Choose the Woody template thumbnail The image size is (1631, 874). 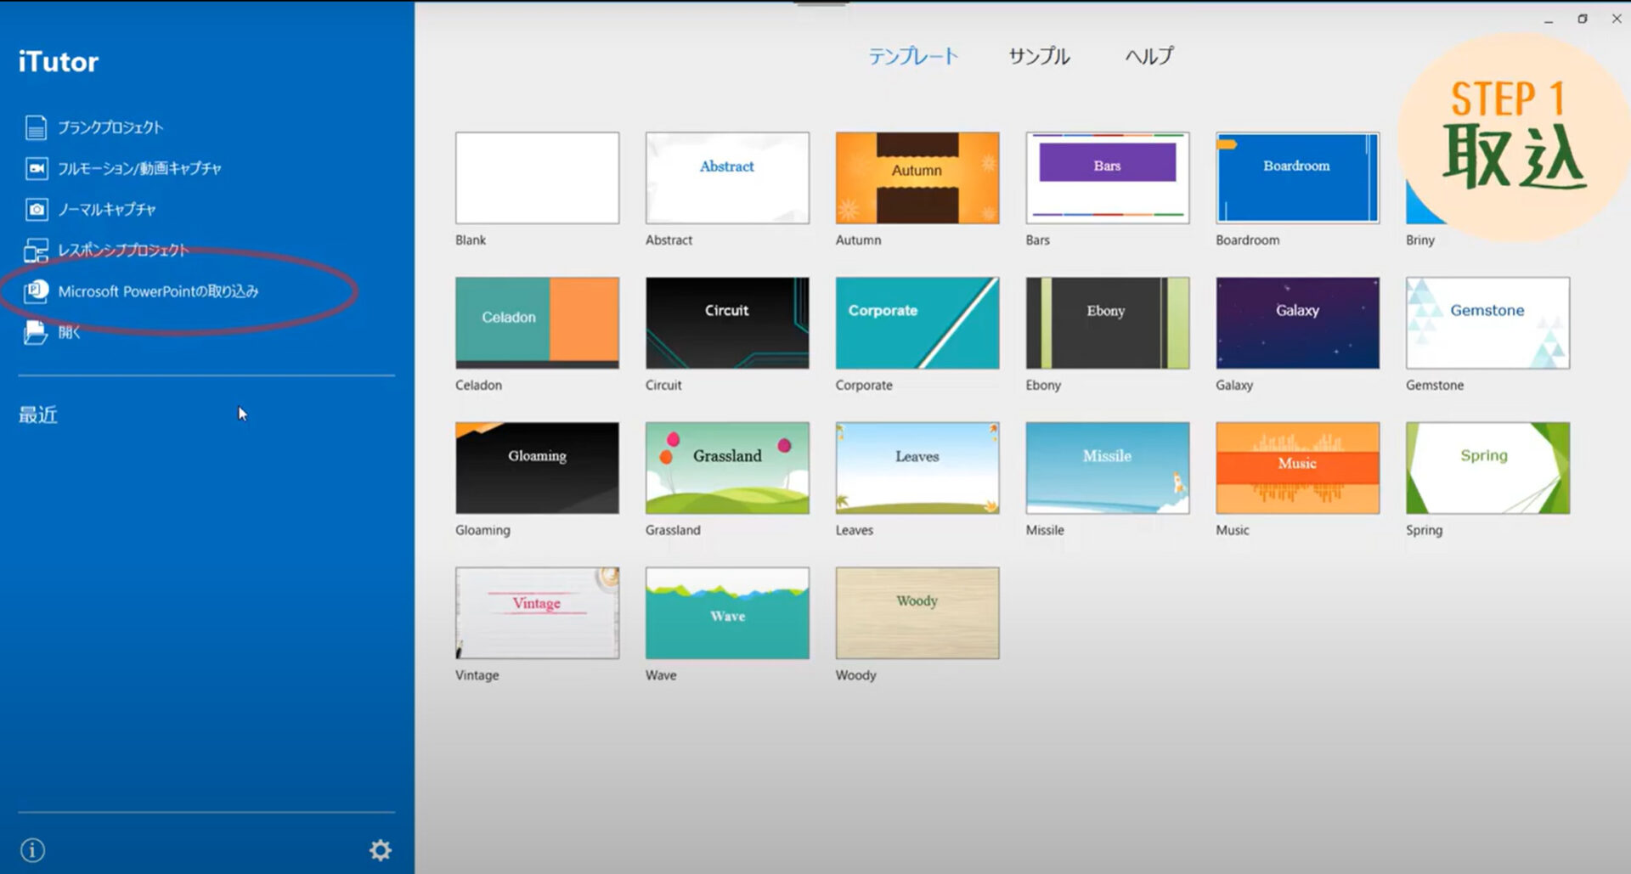(917, 612)
